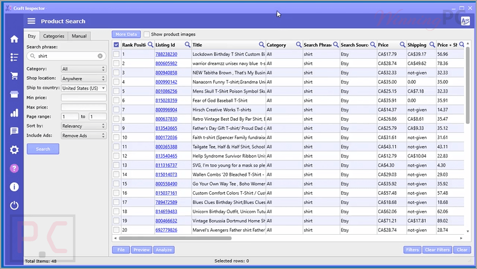Filter the Price column using magnifier
Image resolution: width=477 pixels, height=269 pixels.
(402, 45)
